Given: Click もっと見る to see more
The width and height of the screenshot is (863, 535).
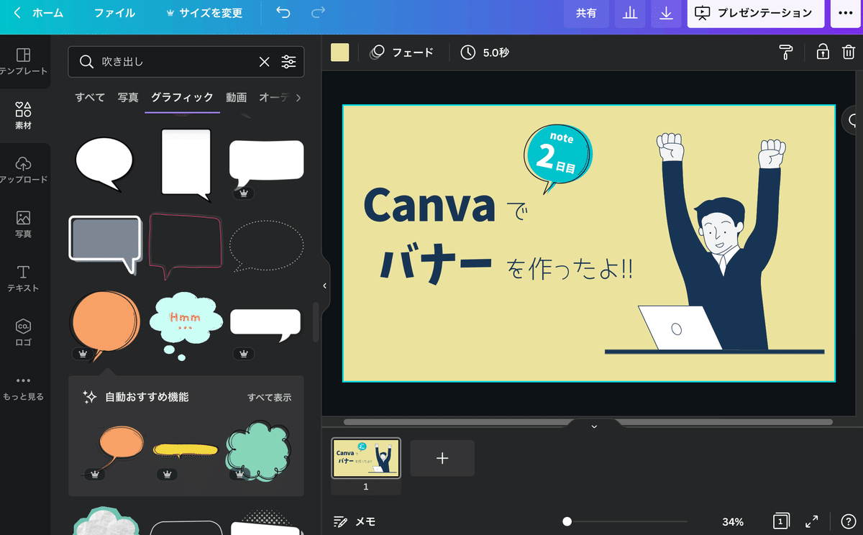Looking at the screenshot, I should [24, 387].
